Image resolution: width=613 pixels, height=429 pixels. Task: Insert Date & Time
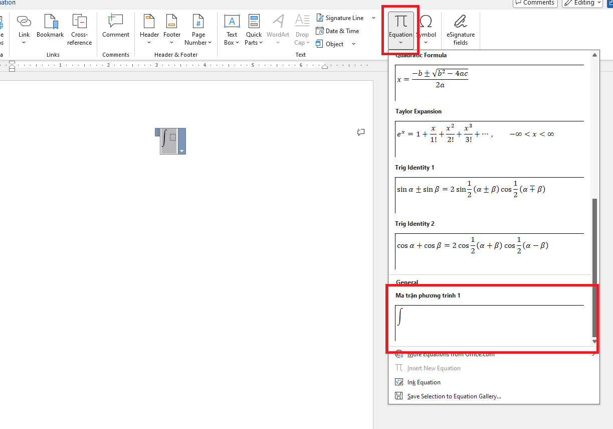(337, 31)
